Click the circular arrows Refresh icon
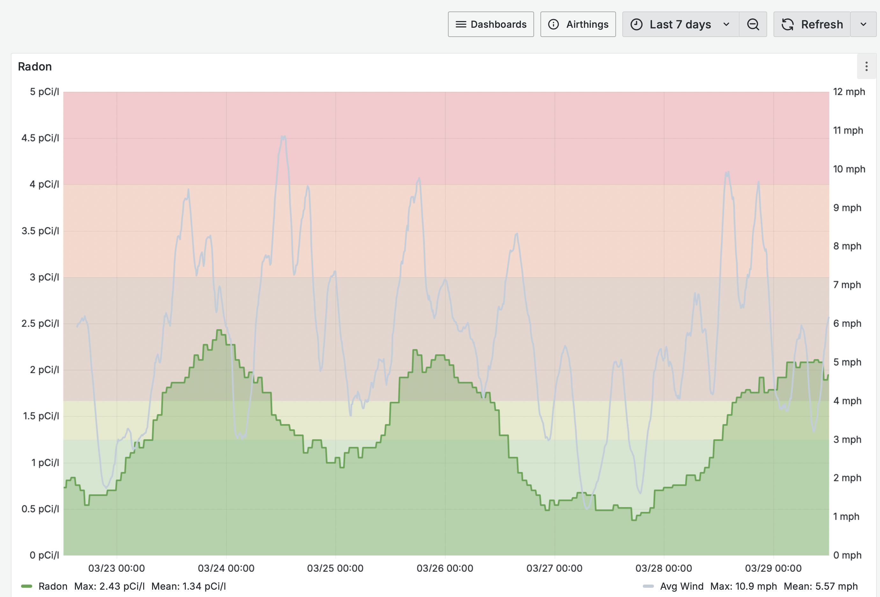Image resolution: width=880 pixels, height=597 pixels. click(x=788, y=24)
